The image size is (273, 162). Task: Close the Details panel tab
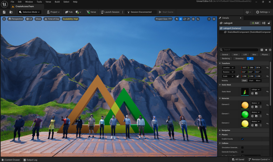241,18
